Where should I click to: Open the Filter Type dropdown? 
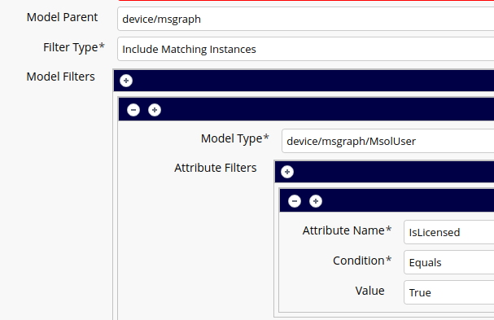click(306, 49)
